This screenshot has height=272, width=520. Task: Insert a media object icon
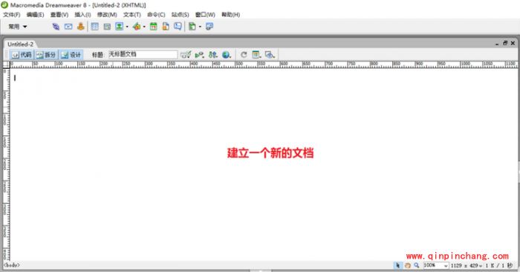coord(136,27)
